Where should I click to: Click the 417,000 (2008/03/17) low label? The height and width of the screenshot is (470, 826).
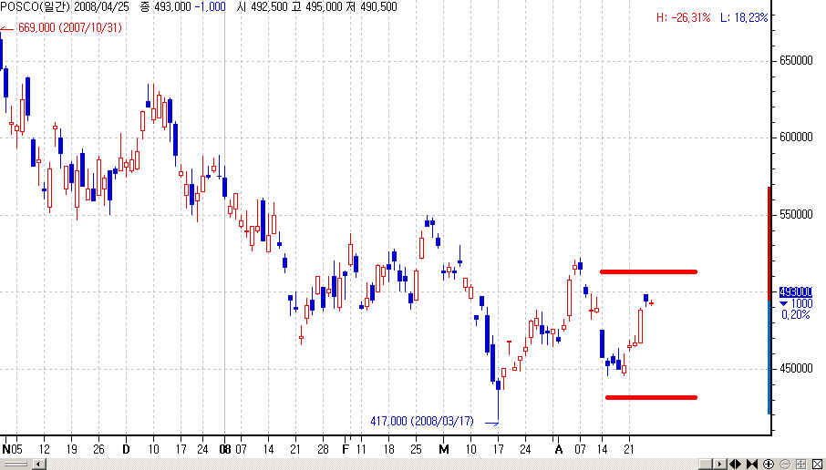422,421
